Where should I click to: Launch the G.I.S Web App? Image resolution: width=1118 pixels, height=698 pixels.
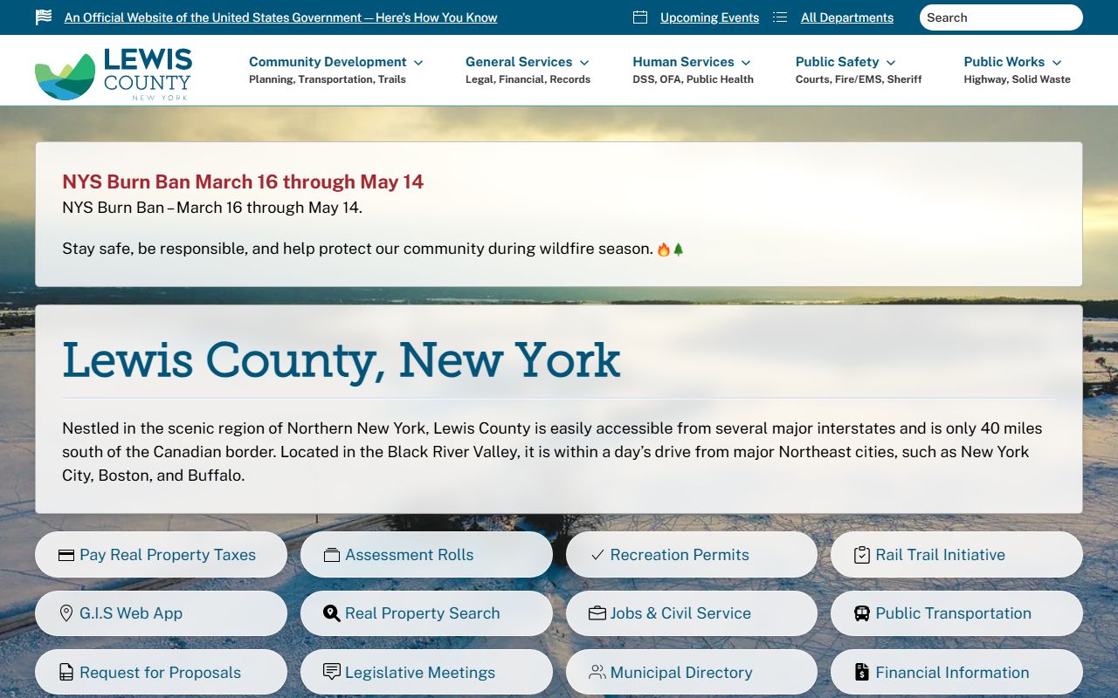pyautogui.click(x=161, y=613)
